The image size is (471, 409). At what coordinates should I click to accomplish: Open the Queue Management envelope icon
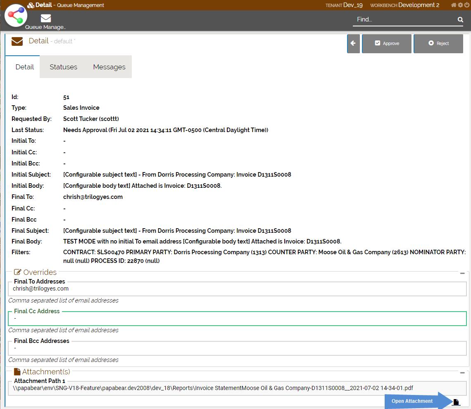click(x=46, y=19)
